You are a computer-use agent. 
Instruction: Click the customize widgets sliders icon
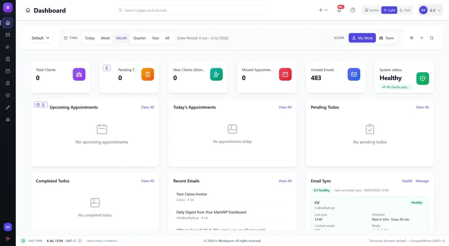coord(412,38)
